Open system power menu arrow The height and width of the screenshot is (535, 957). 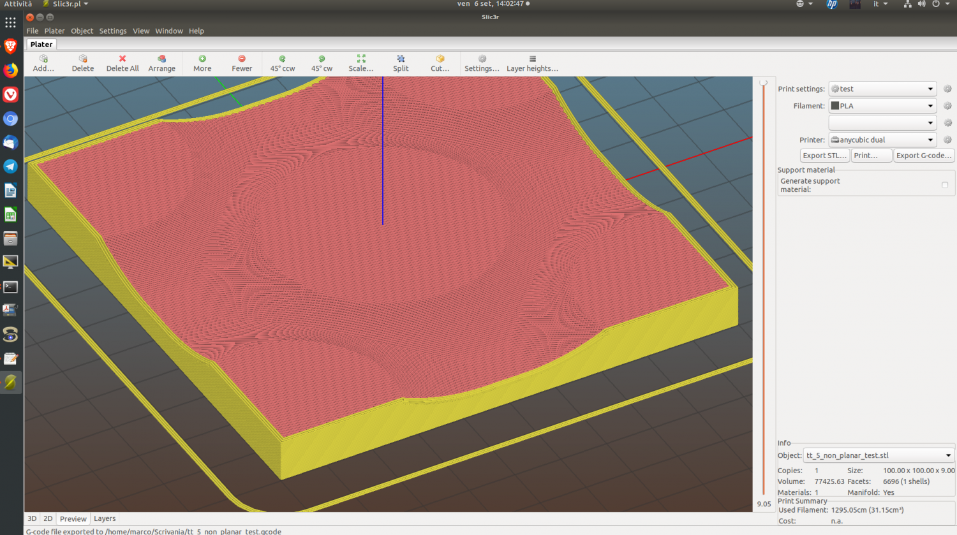pos(948,4)
